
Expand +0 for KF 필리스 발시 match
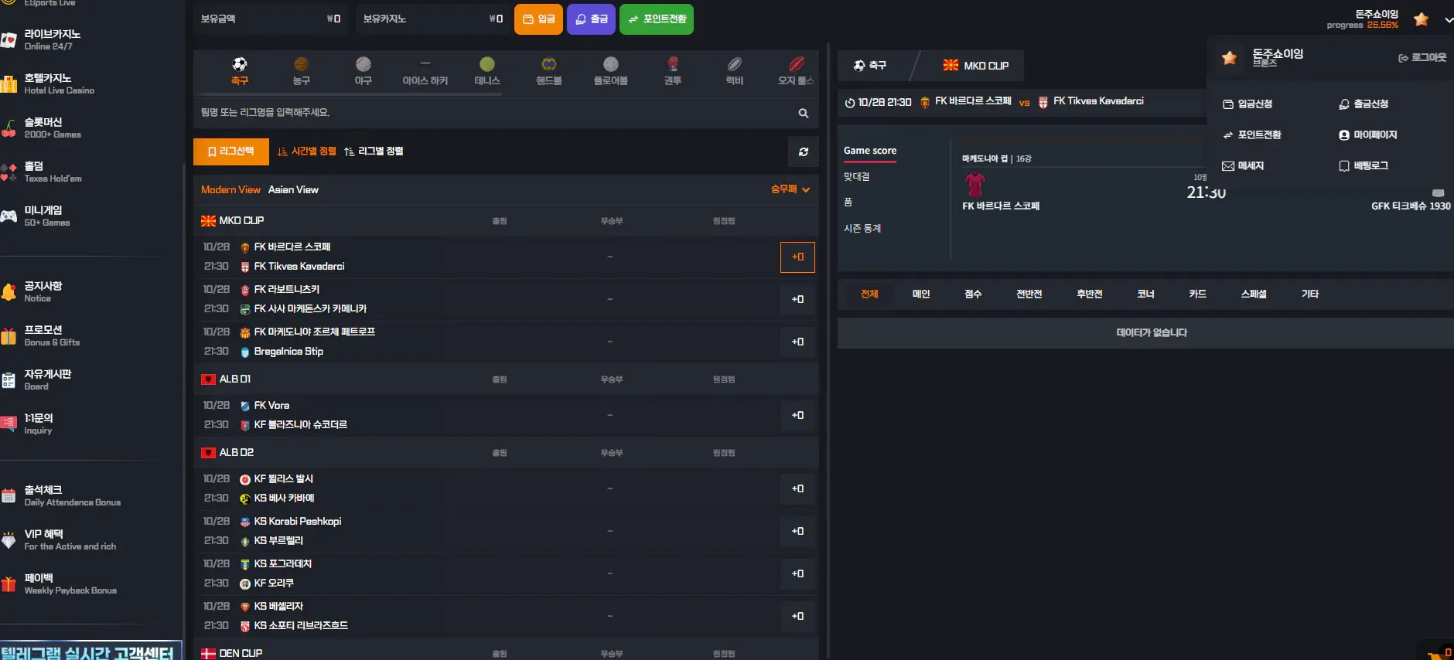(797, 489)
